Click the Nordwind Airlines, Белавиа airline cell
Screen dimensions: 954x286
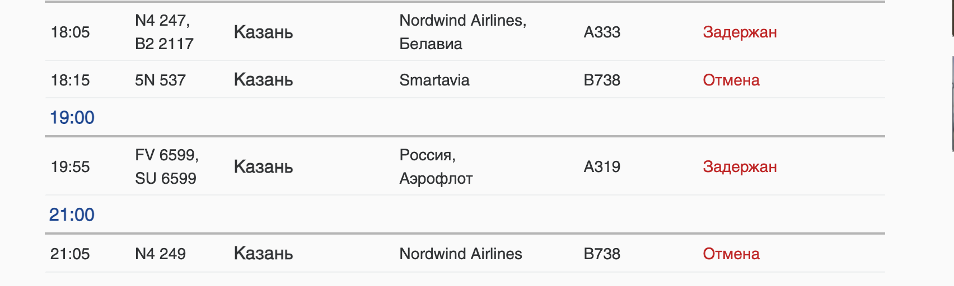(463, 32)
